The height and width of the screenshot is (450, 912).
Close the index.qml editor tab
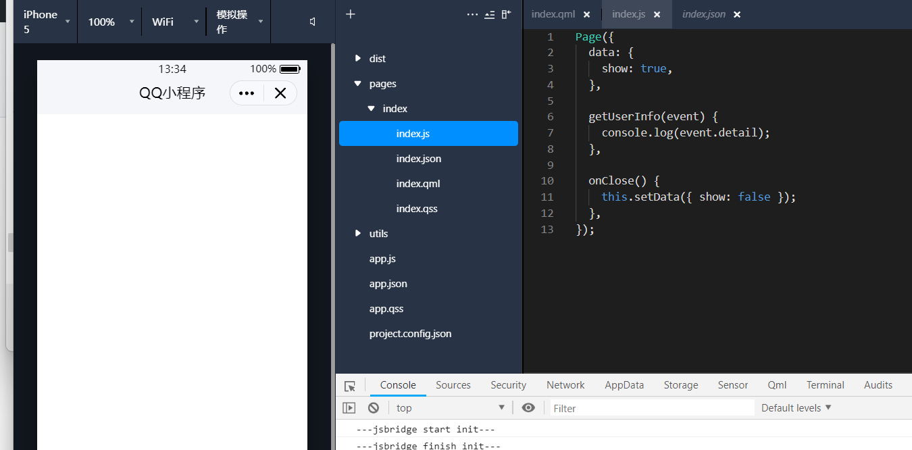pos(586,14)
